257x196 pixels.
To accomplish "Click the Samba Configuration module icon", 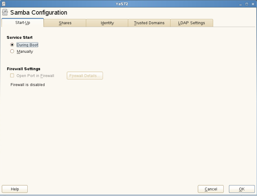I will 5,12.
